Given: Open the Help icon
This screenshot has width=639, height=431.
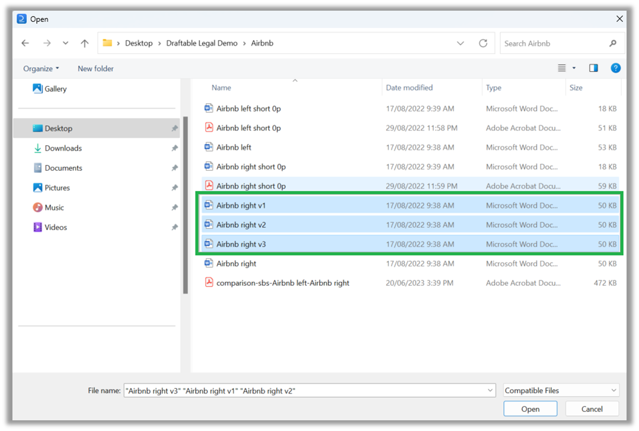Looking at the screenshot, I should 615,68.
